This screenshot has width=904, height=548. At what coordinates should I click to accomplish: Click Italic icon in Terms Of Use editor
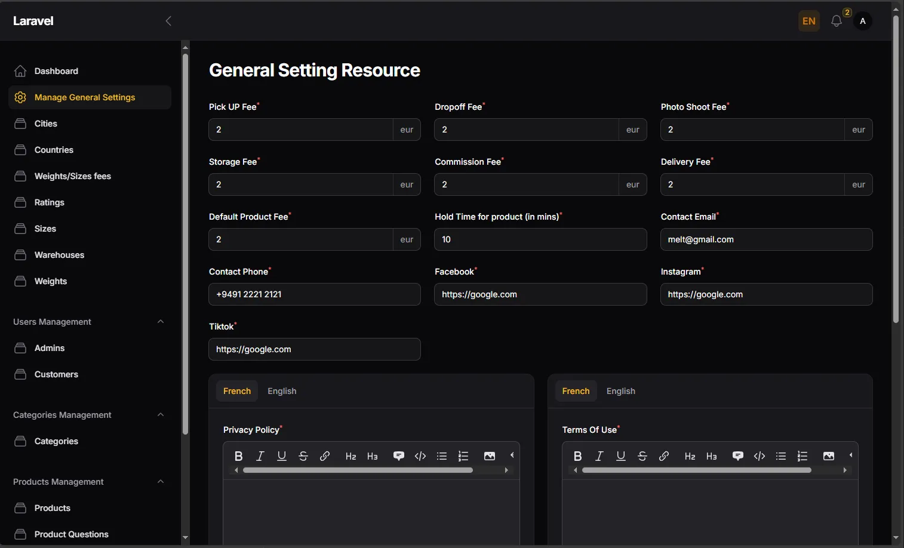tap(599, 456)
